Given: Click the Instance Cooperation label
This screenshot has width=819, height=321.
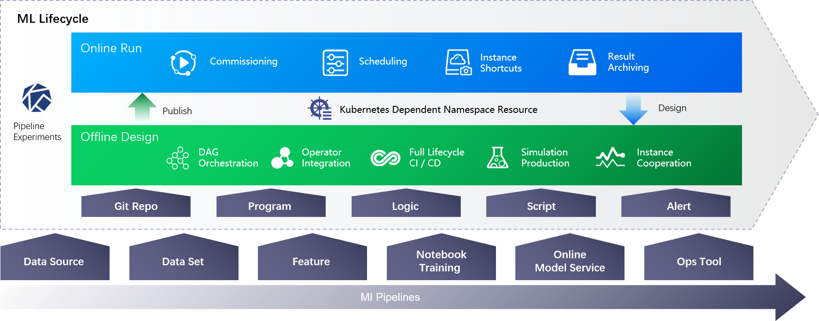Looking at the screenshot, I should tap(664, 158).
